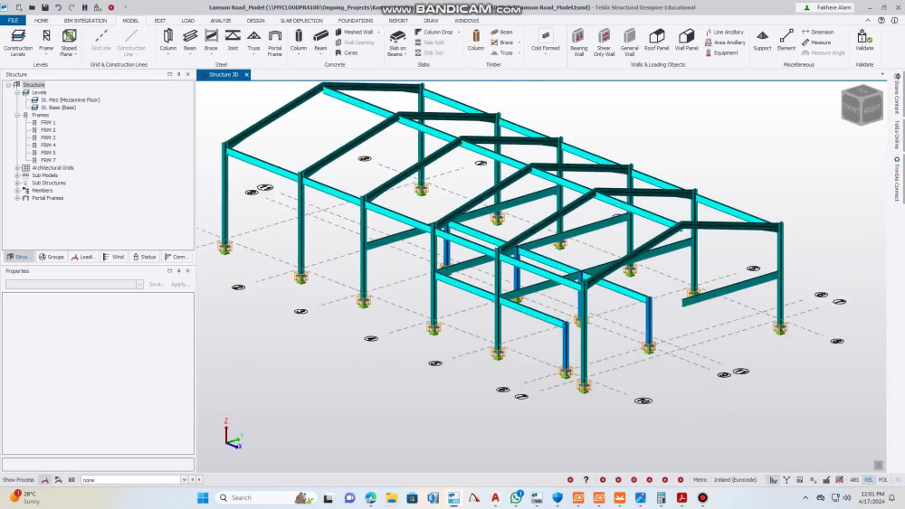This screenshot has width=905, height=509.
Task: Collapse the Frames tree node
Action: pyautogui.click(x=17, y=116)
